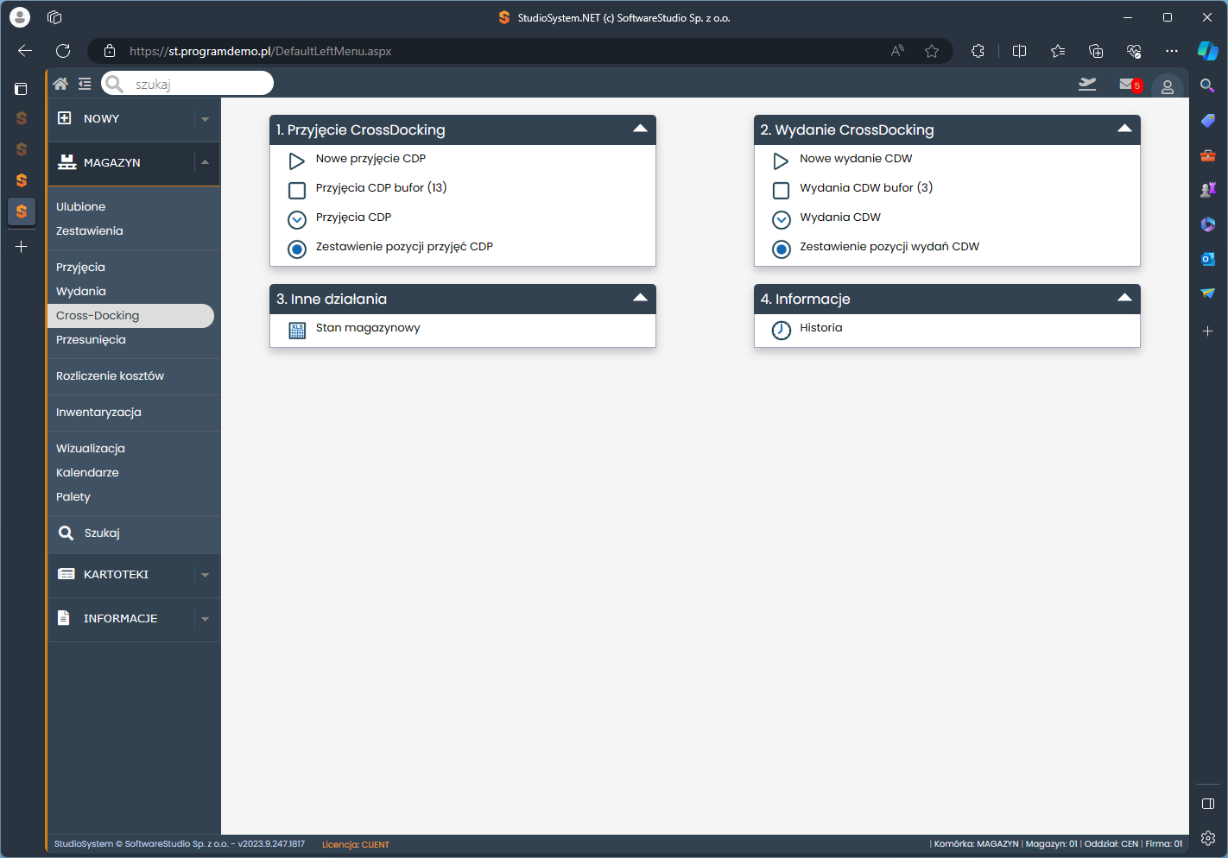Open the browser settings and more menu
Viewport: 1228px width, 858px height.
pos(1171,51)
